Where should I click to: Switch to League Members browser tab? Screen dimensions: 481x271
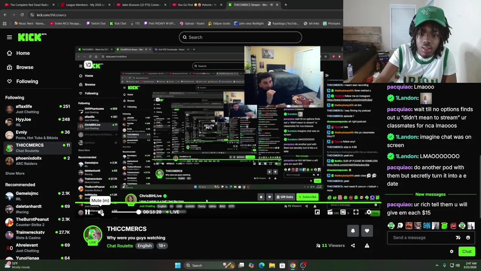click(x=86, y=5)
